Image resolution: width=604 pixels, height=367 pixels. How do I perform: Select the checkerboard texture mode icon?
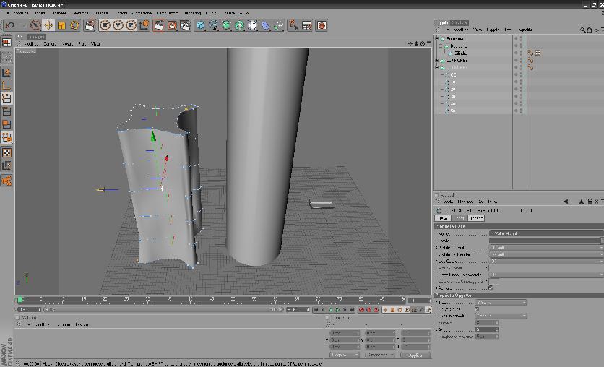[x=7, y=152]
